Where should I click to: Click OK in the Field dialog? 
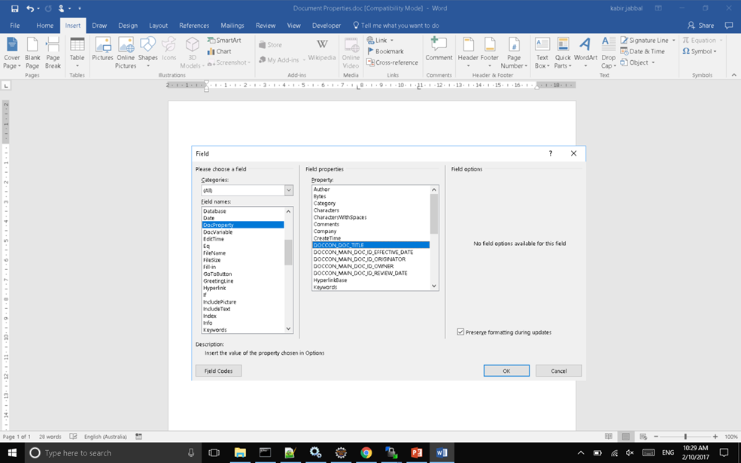click(506, 371)
